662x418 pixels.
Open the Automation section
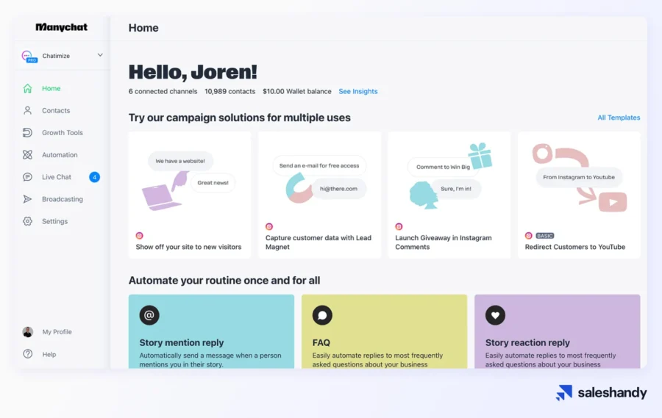tap(61, 155)
